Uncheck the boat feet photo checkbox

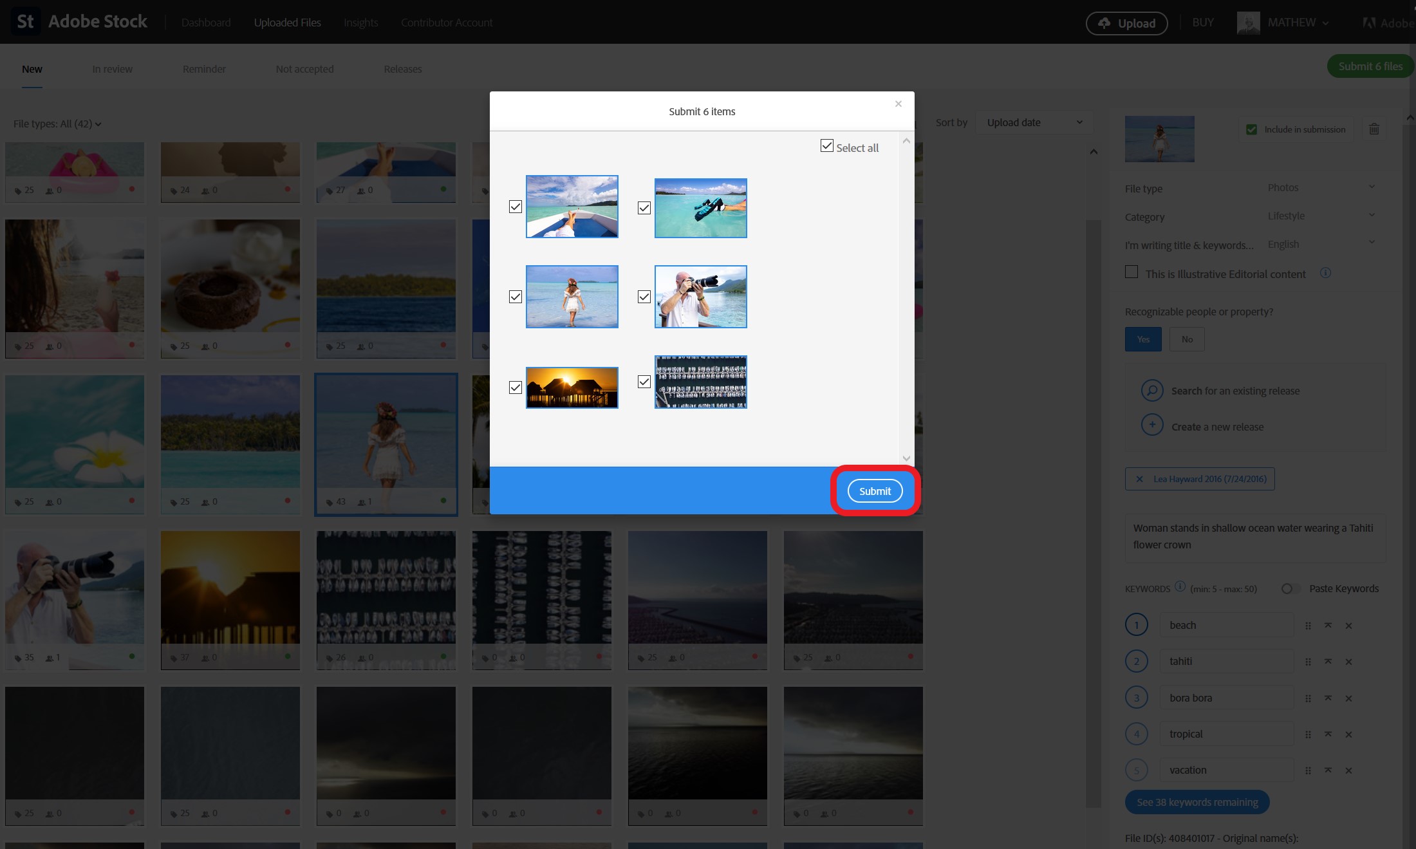516,207
